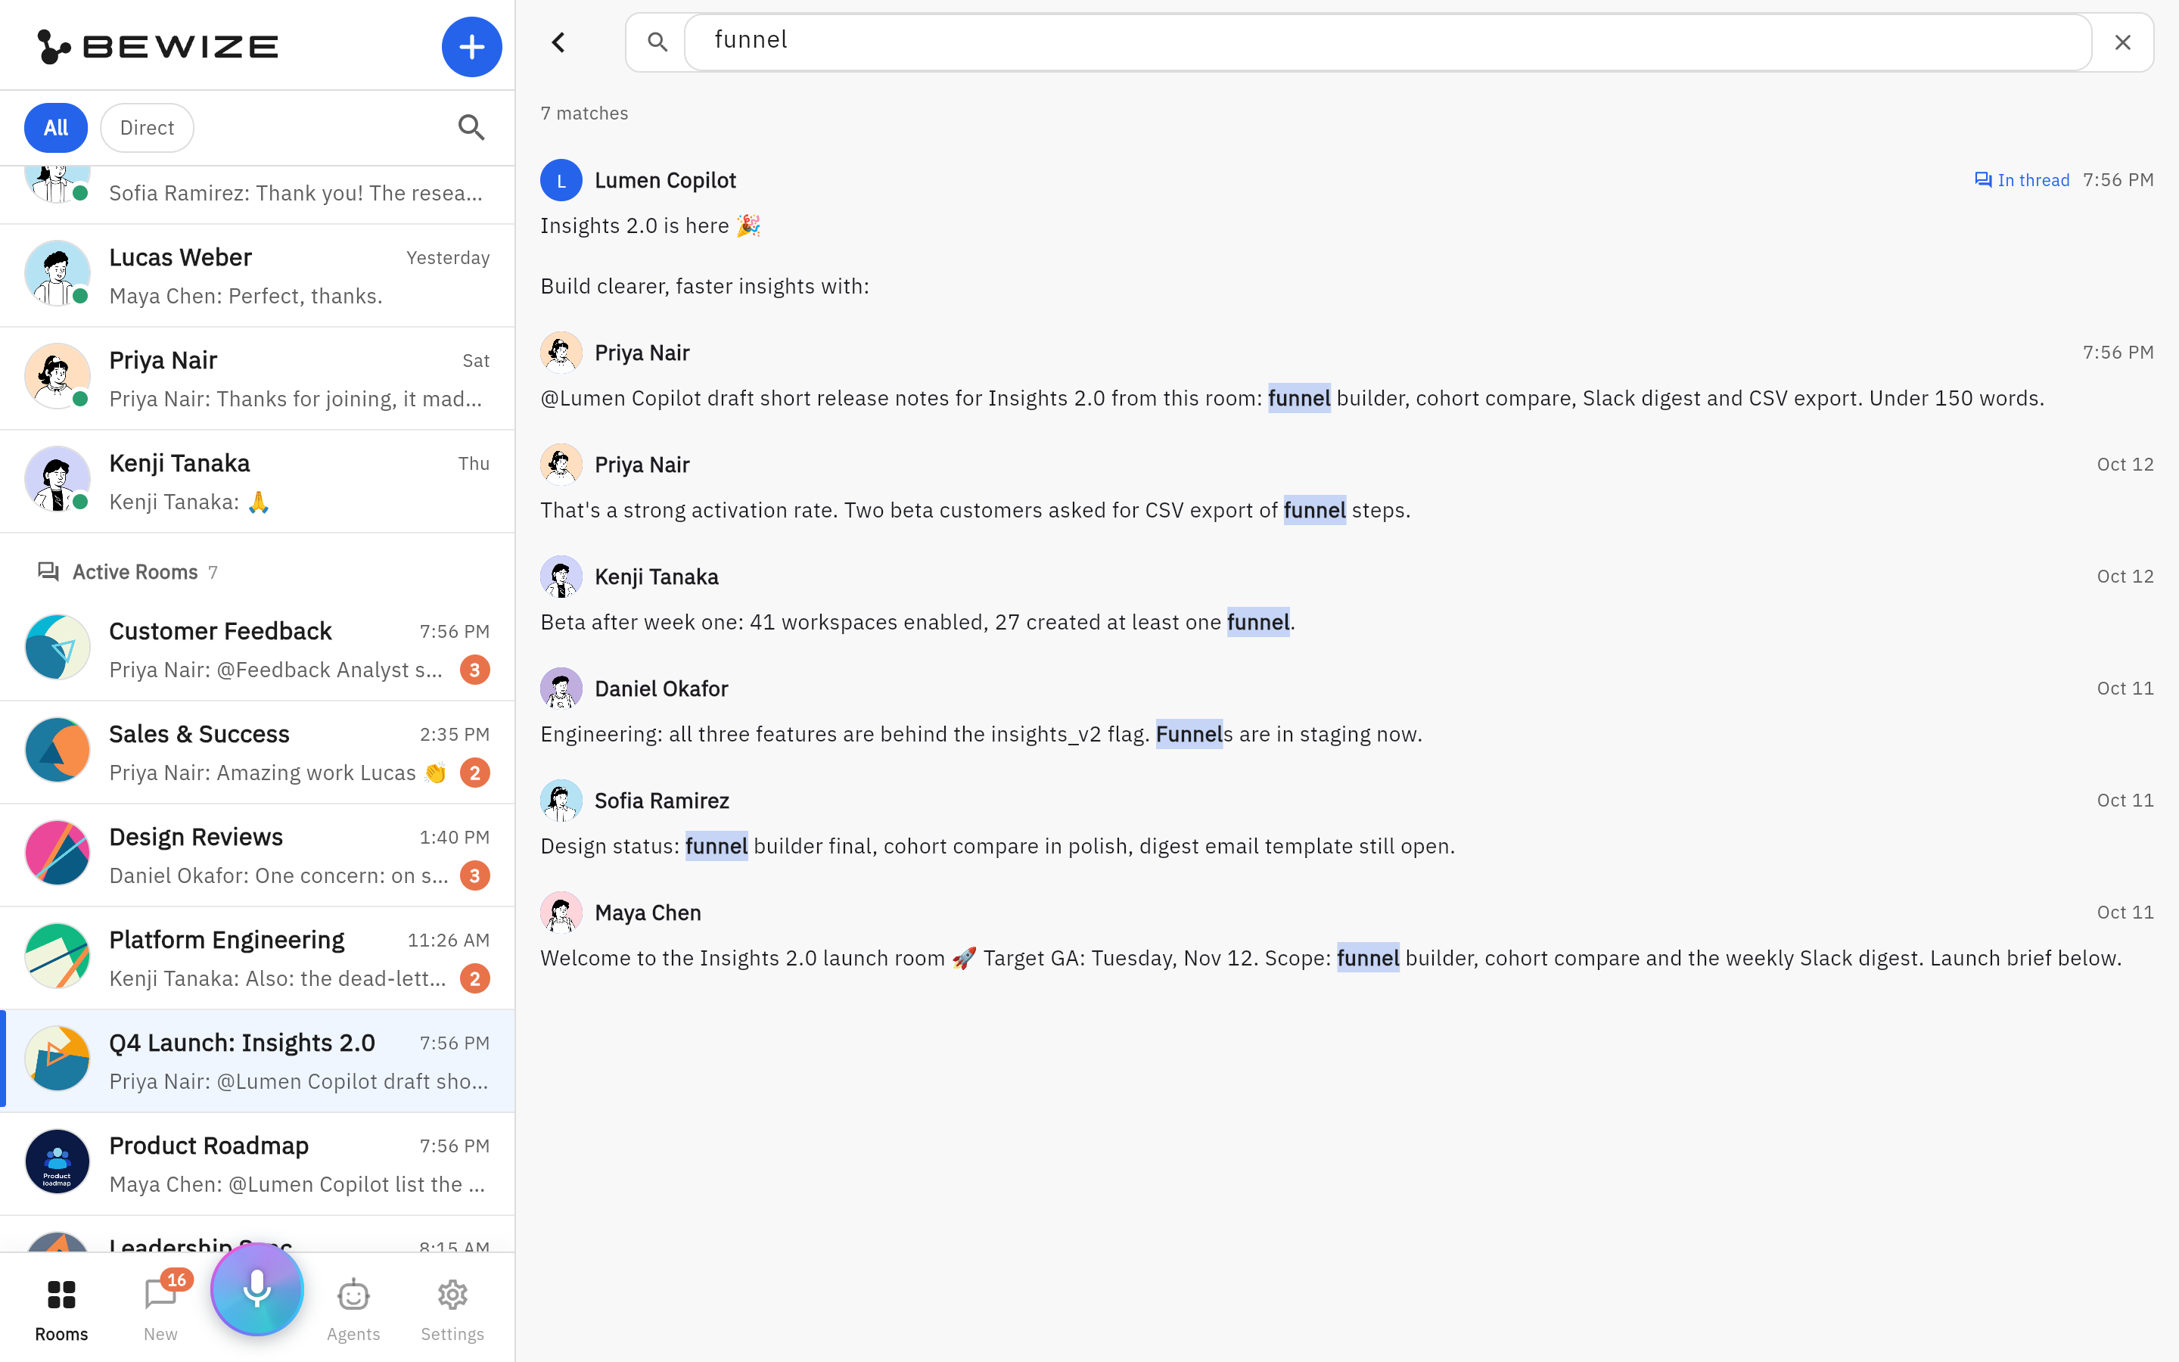Select Q4 Launch: Insights 2.0 room
Image resolution: width=2179 pixels, height=1362 pixels.
[x=257, y=1060]
